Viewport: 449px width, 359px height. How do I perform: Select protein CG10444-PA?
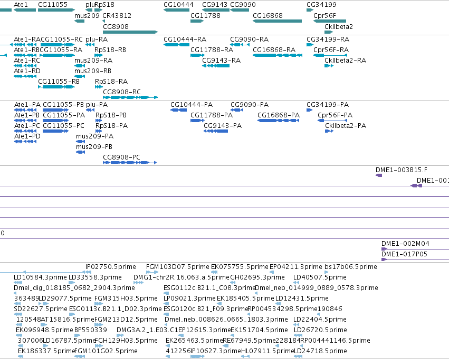[x=178, y=110]
